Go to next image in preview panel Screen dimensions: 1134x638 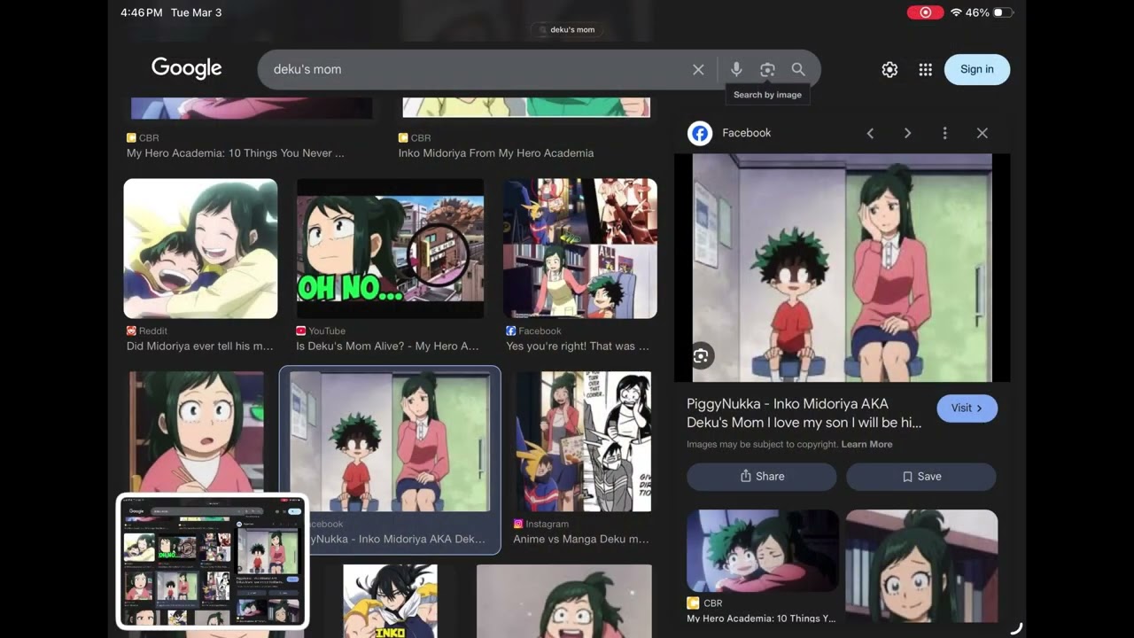click(x=907, y=133)
